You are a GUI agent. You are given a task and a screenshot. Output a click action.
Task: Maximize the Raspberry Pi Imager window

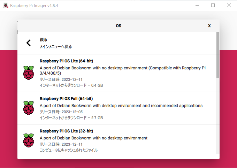click(213, 6)
